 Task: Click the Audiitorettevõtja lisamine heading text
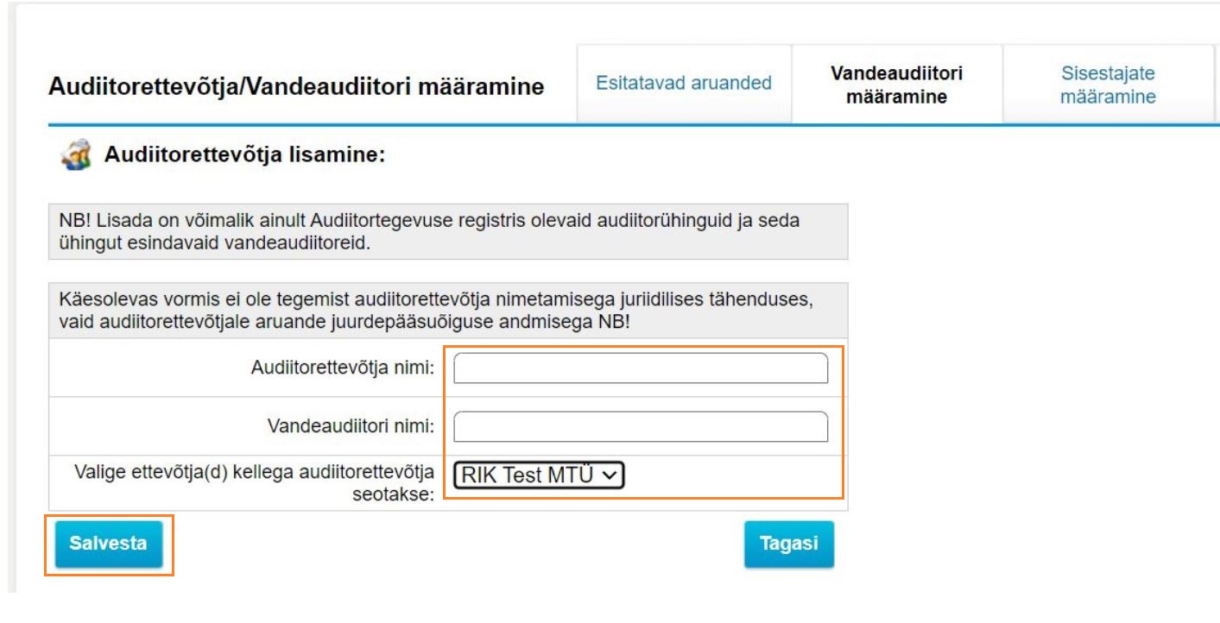(x=244, y=157)
